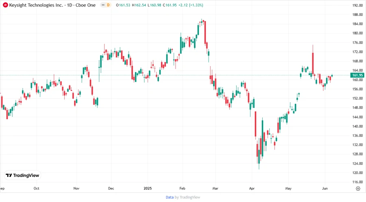This screenshot has height=202, width=366.
Task: Click the low value L160.98
Action: click(155, 5)
